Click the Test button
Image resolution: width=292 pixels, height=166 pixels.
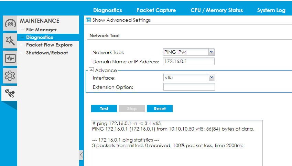coord(104,108)
